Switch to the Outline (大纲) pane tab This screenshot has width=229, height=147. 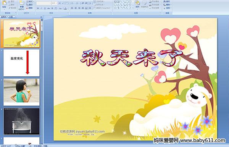(11, 17)
